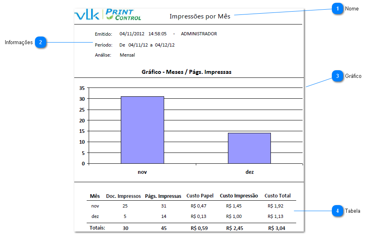Click the Custo Papel column header

point(200,196)
